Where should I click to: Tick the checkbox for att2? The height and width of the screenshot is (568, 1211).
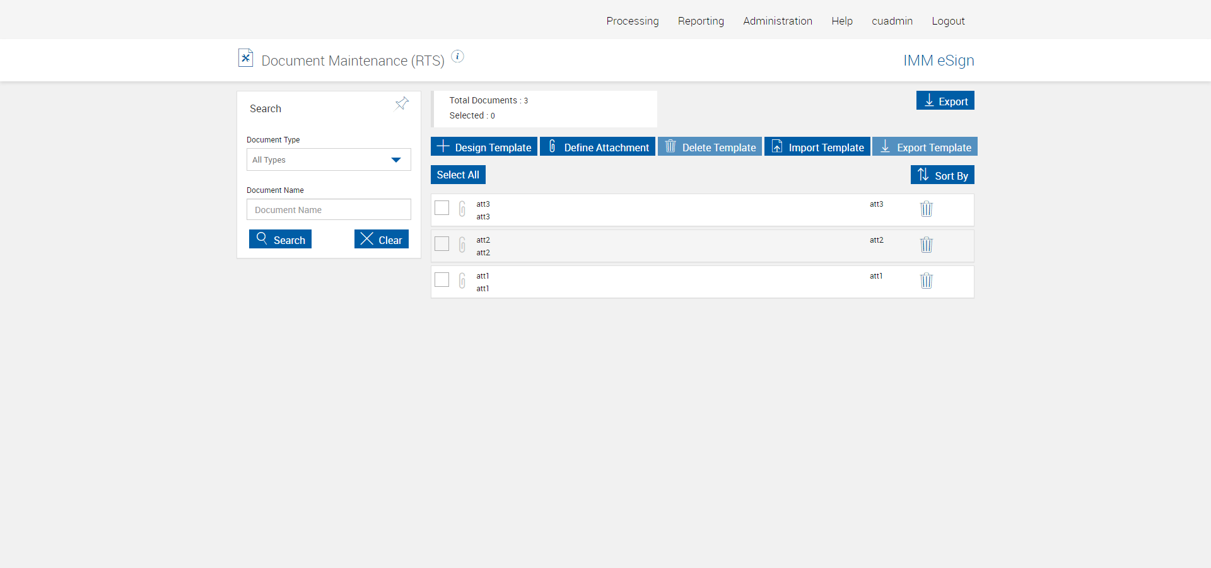[x=442, y=243]
